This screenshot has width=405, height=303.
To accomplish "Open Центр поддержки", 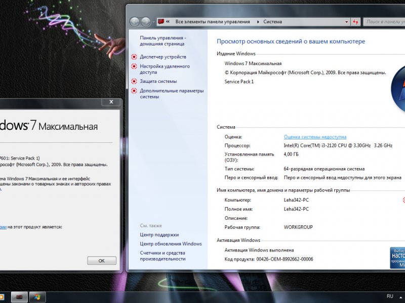I will 159,235.
